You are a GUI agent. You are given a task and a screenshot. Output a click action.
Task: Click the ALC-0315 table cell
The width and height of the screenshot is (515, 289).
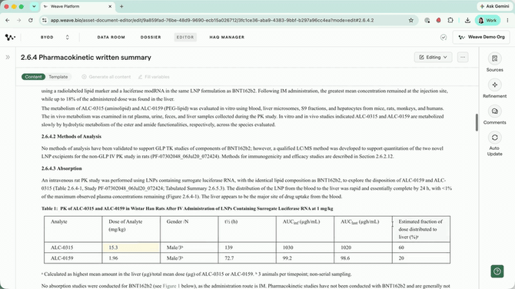click(73, 247)
